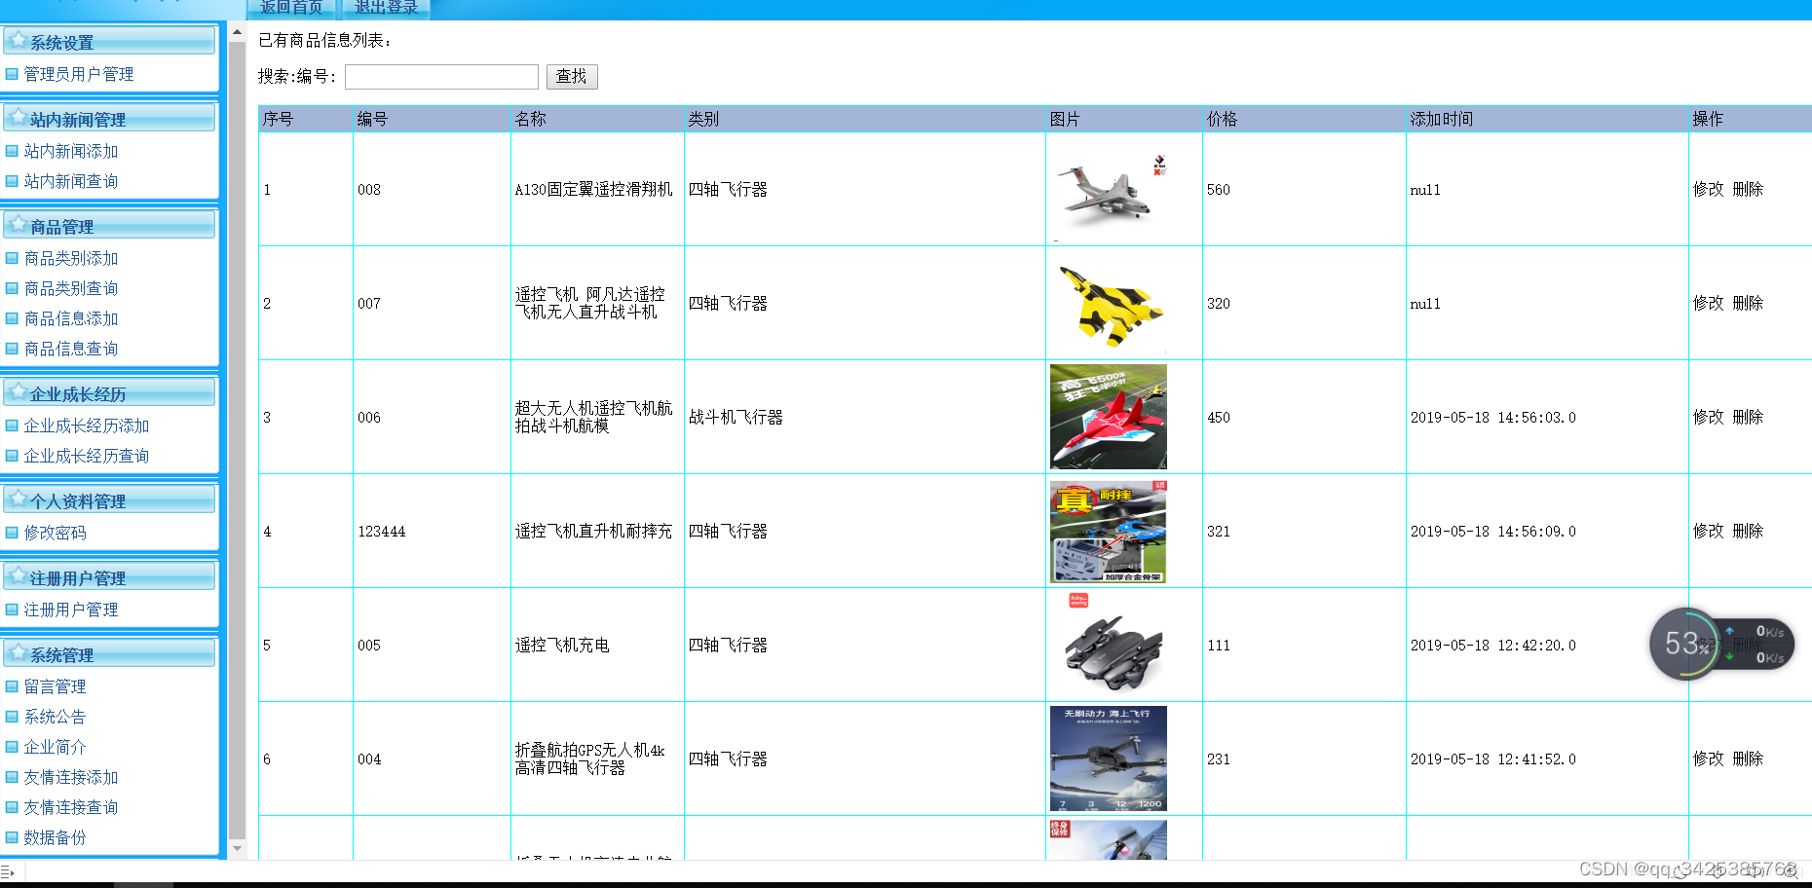
Task: Open 留言管理 sidebar link
Action: [56, 686]
